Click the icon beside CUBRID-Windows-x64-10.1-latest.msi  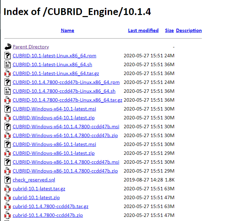pos(8,109)
